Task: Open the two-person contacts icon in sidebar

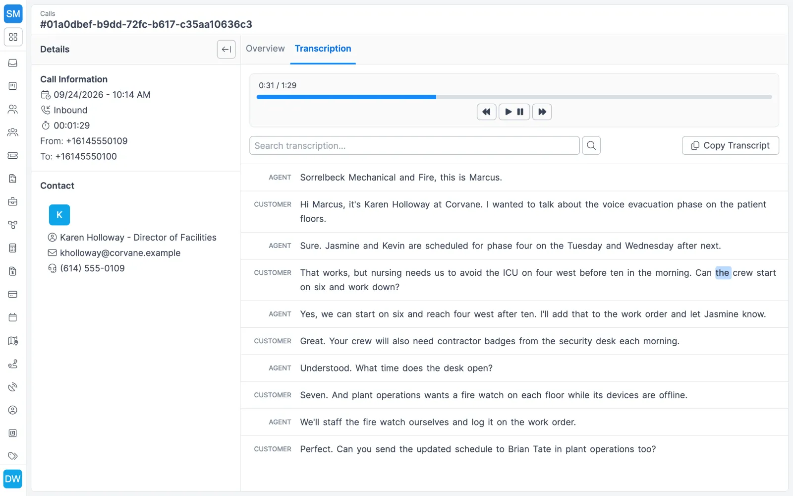Action: pyautogui.click(x=13, y=109)
